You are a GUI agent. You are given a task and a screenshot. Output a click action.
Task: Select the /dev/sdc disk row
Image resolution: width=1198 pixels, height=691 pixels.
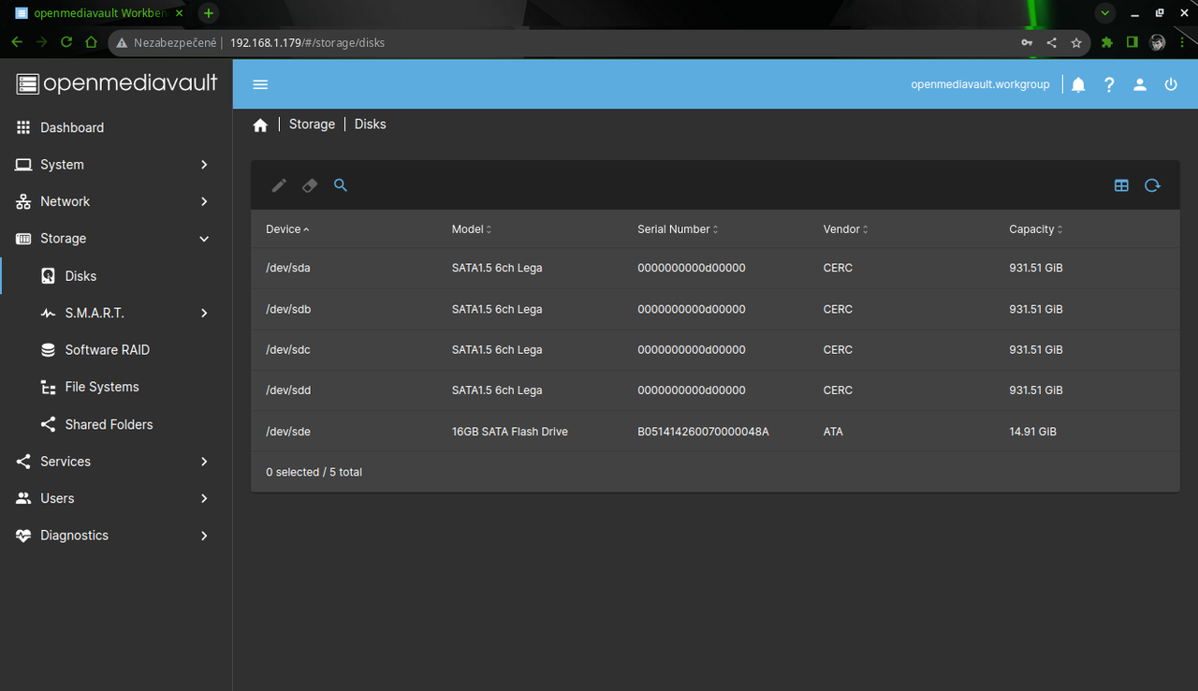coord(715,349)
